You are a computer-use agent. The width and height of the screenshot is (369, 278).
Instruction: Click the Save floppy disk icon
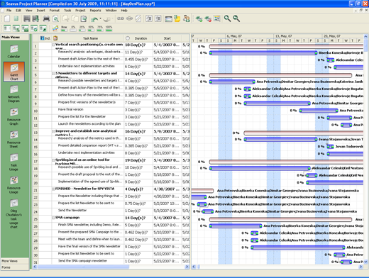click(x=27, y=18)
